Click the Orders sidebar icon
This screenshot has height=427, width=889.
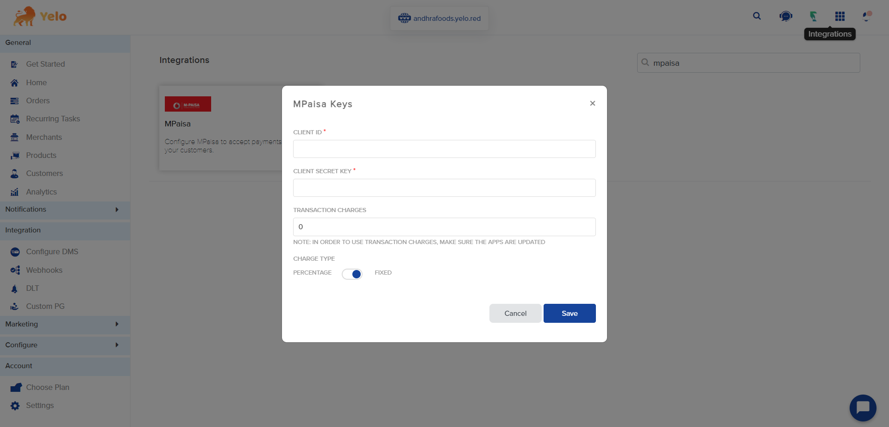point(14,101)
